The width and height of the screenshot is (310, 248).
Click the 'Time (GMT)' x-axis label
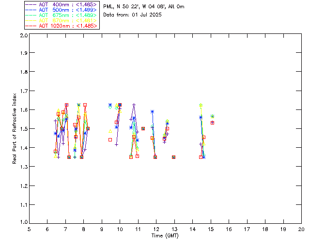(x=165, y=235)
